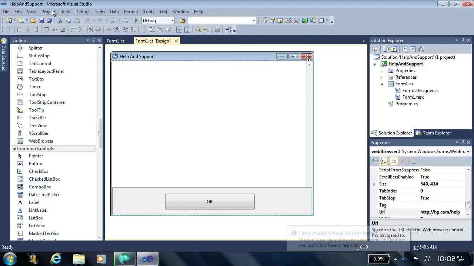The image size is (474, 266).
Task: Save Form1.cs using the floppy disk icon
Action: (41, 21)
